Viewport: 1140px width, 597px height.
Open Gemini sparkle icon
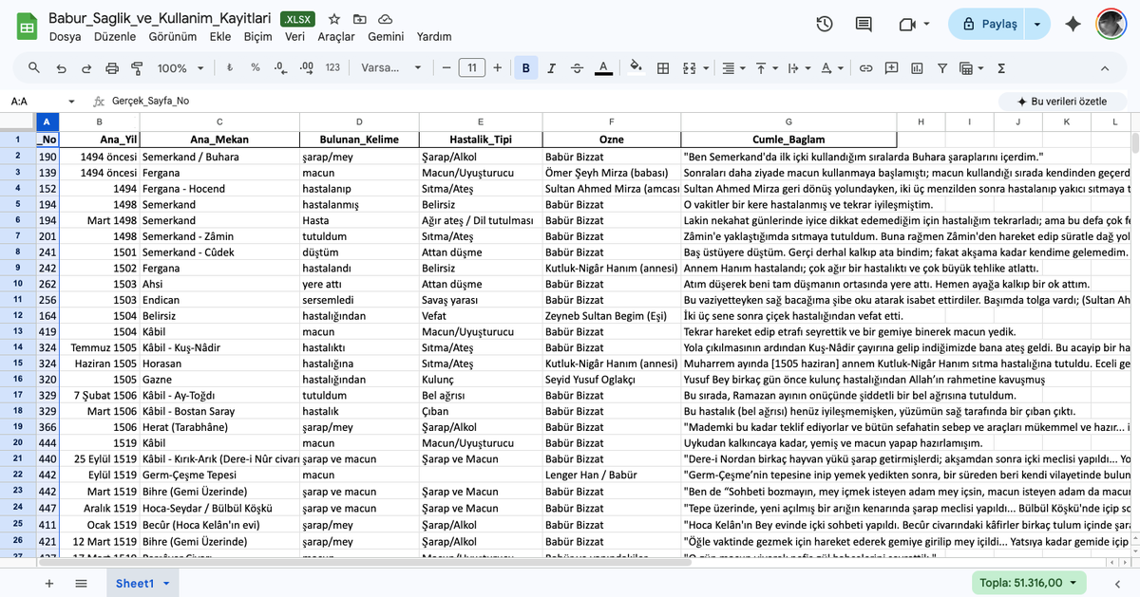pyautogui.click(x=1073, y=25)
